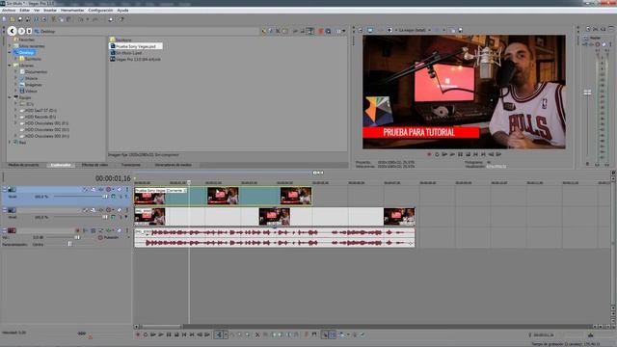
Task: Click Play in timeline transport bar
Action: 161,334
